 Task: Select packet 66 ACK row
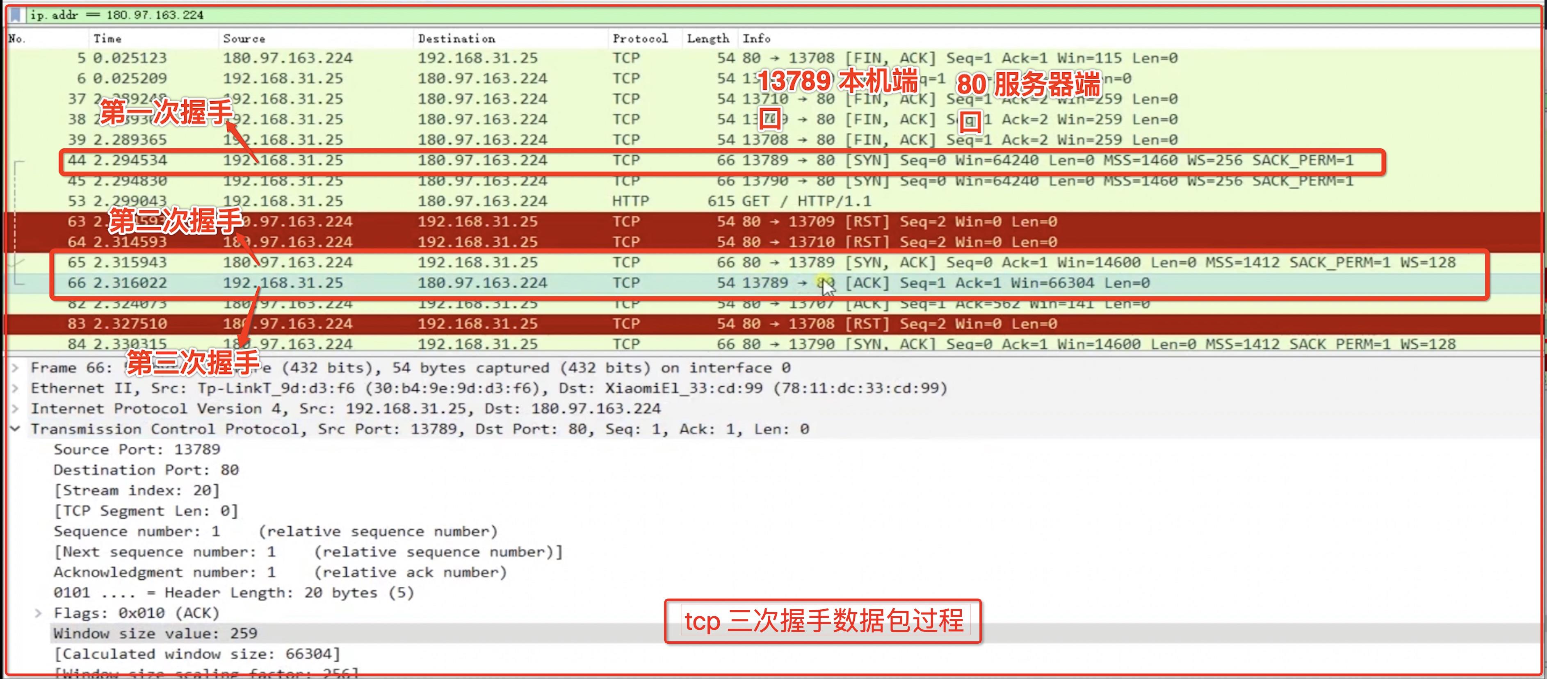pos(773,283)
